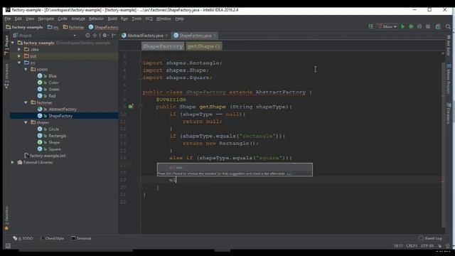The width and height of the screenshot is (455, 256).
Task: Run the Main configuration with the green play icon
Action: point(402,27)
